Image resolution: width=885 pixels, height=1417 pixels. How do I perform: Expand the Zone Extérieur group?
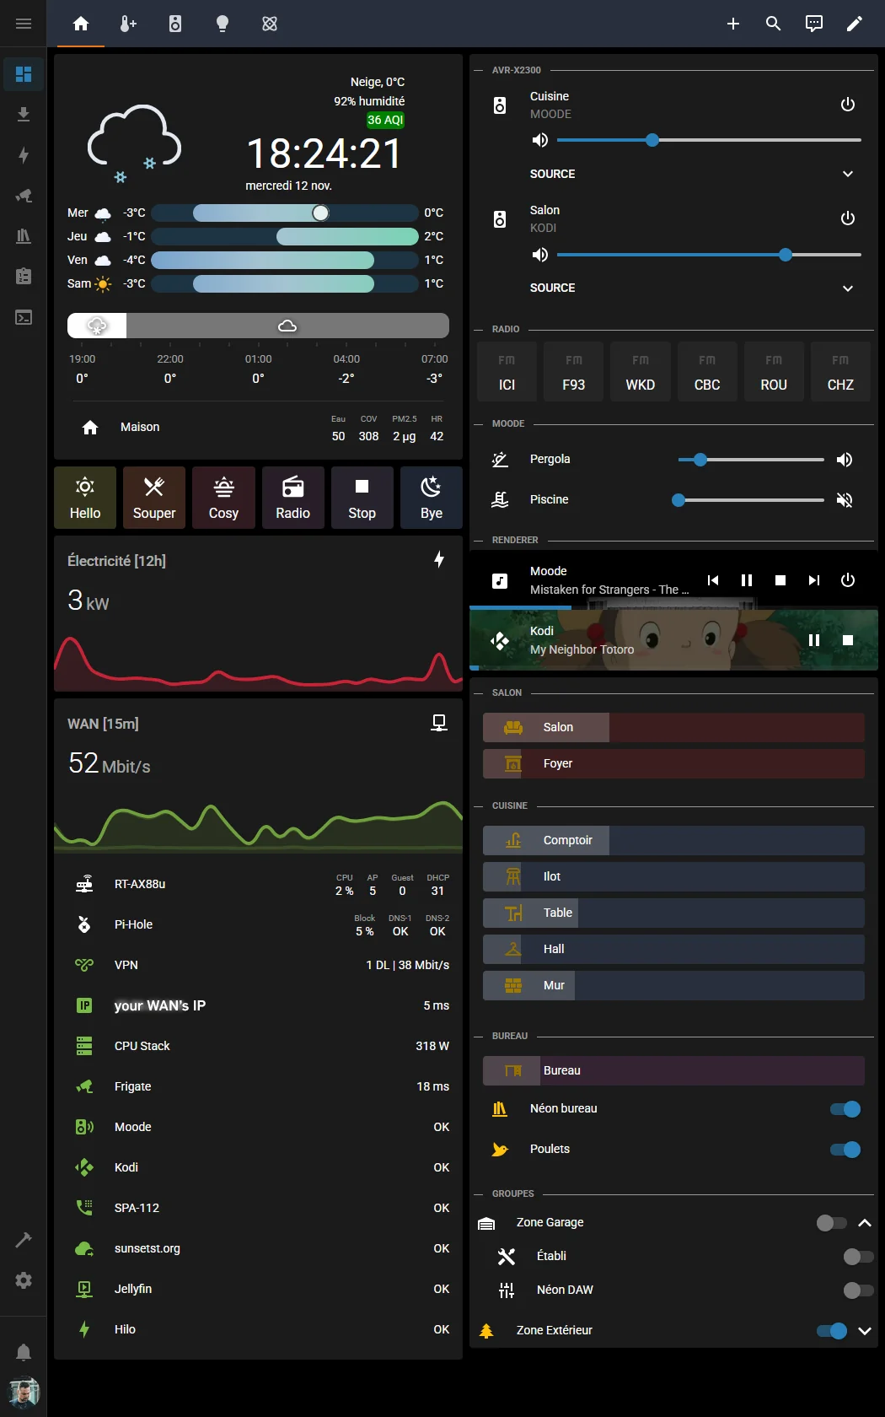[864, 1331]
